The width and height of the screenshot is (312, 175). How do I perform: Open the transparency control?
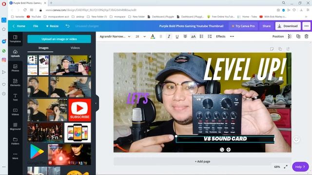tap(290, 36)
